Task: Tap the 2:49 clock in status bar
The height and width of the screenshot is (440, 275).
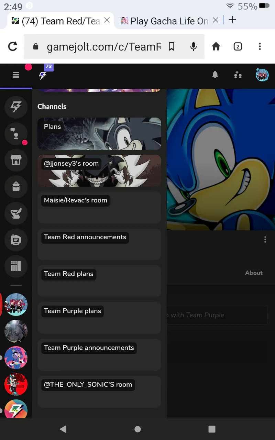Action: point(13,7)
